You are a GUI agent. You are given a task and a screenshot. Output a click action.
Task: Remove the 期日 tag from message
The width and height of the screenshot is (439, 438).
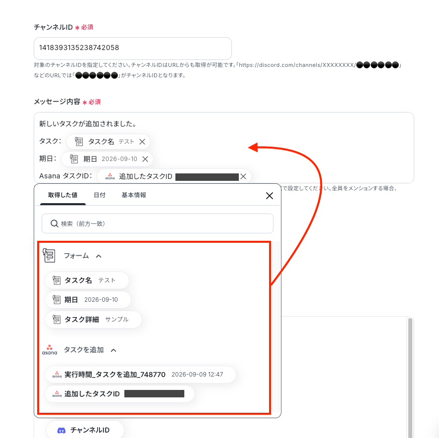[x=145, y=159]
